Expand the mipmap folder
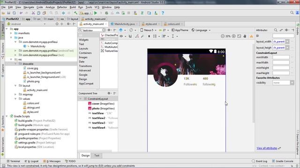Viewport: 300px width, 168px height. (x=15, y=94)
